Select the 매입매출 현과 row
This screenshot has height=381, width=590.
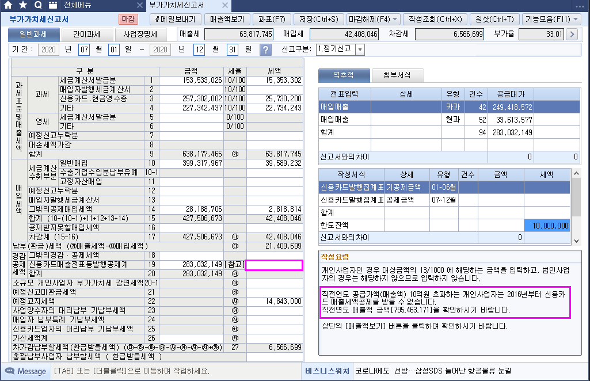tap(450, 120)
